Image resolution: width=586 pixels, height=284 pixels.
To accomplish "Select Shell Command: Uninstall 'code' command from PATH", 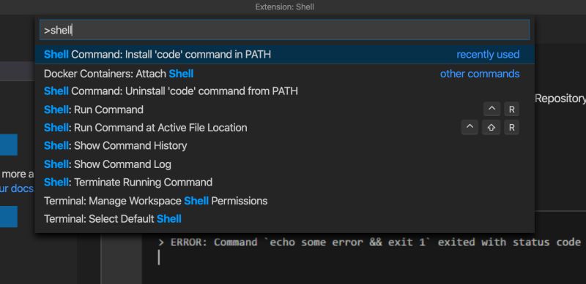I will 284,91.
